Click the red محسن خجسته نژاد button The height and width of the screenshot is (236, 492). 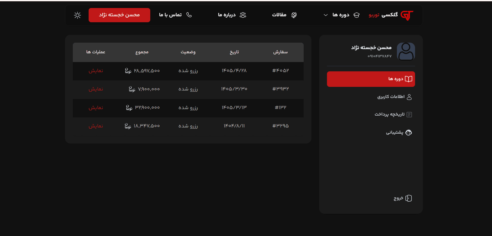click(119, 15)
